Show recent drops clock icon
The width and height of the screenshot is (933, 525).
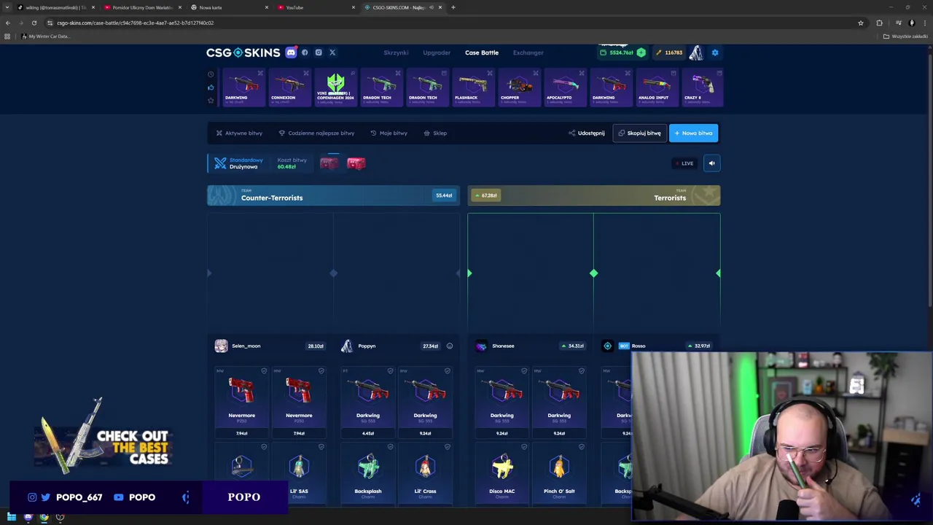coord(211,74)
